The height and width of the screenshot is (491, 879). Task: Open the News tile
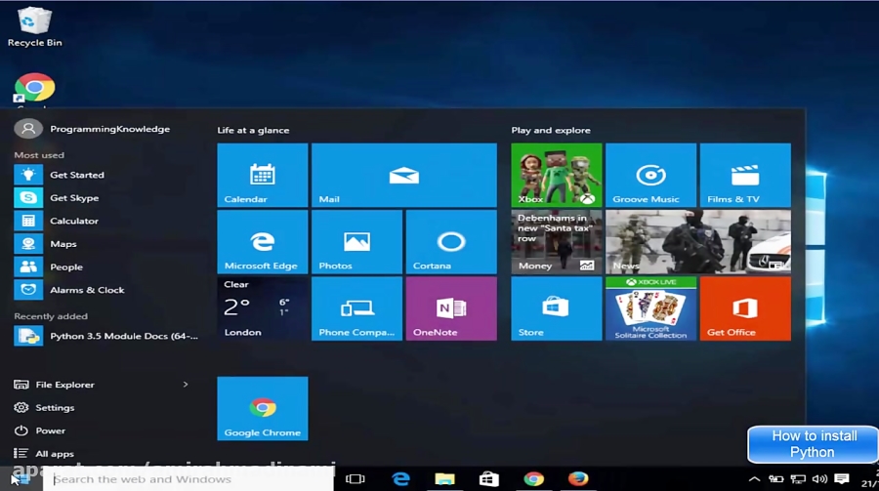[698, 241]
